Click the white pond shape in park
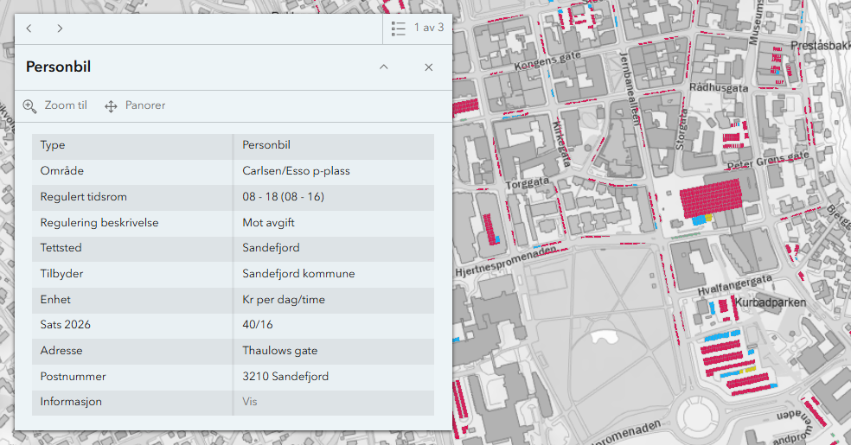Screen dimensions: 851x445 [x=606, y=338]
